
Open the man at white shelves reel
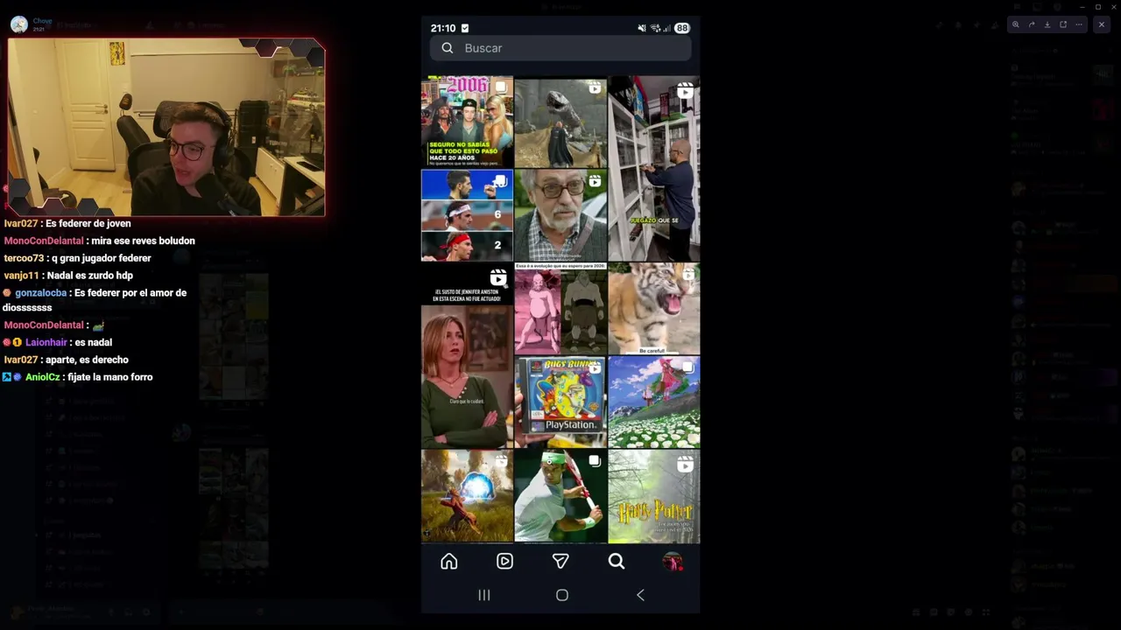pyautogui.click(x=654, y=168)
